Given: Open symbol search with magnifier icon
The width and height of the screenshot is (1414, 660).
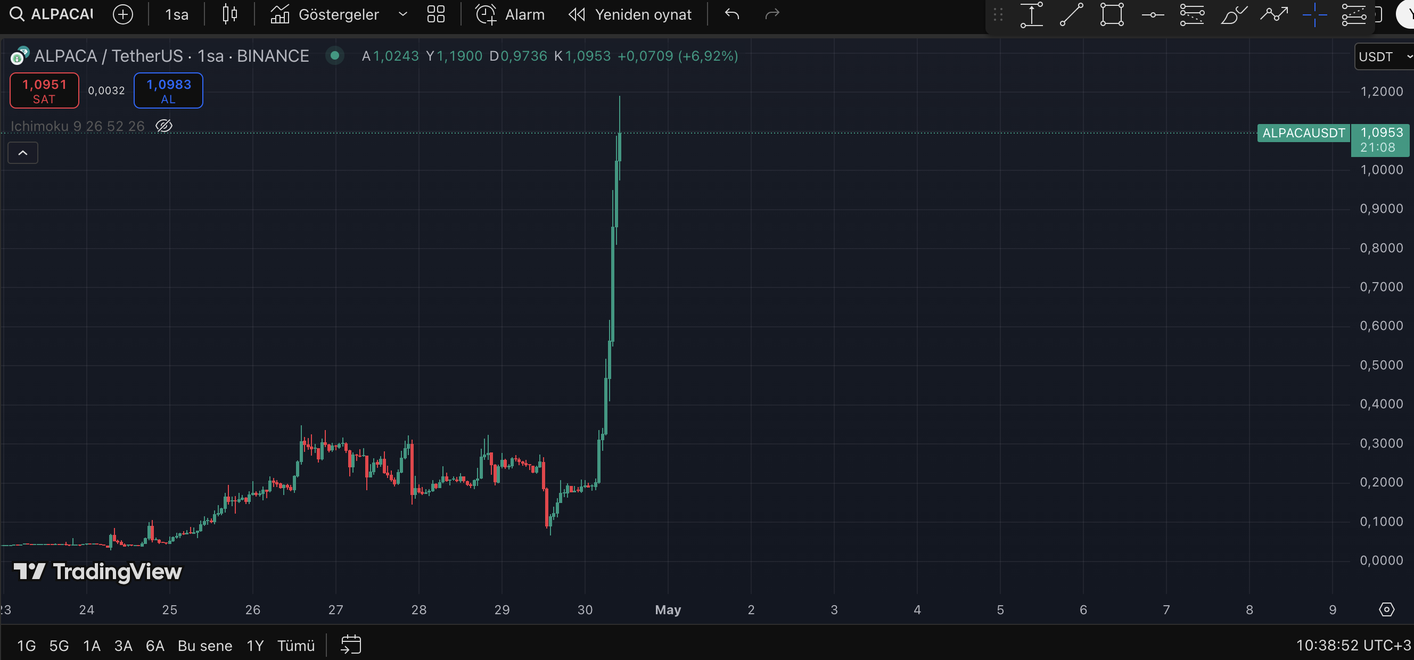Looking at the screenshot, I should [x=17, y=14].
